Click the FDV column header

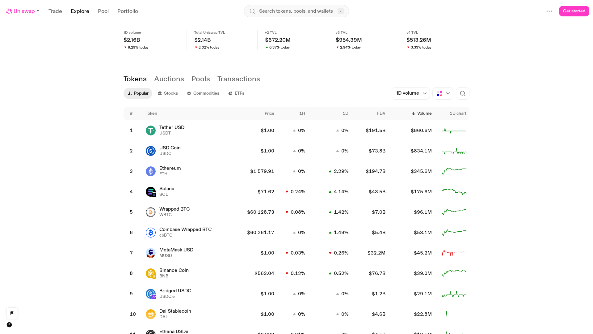pyautogui.click(x=381, y=113)
